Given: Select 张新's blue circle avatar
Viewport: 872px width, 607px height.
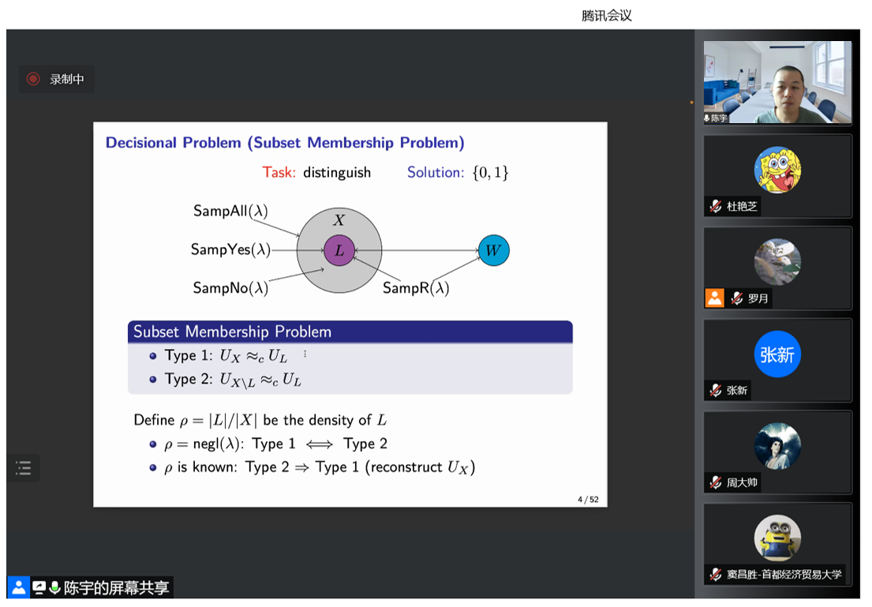Looking at the screenshot, I should [777, 354].
